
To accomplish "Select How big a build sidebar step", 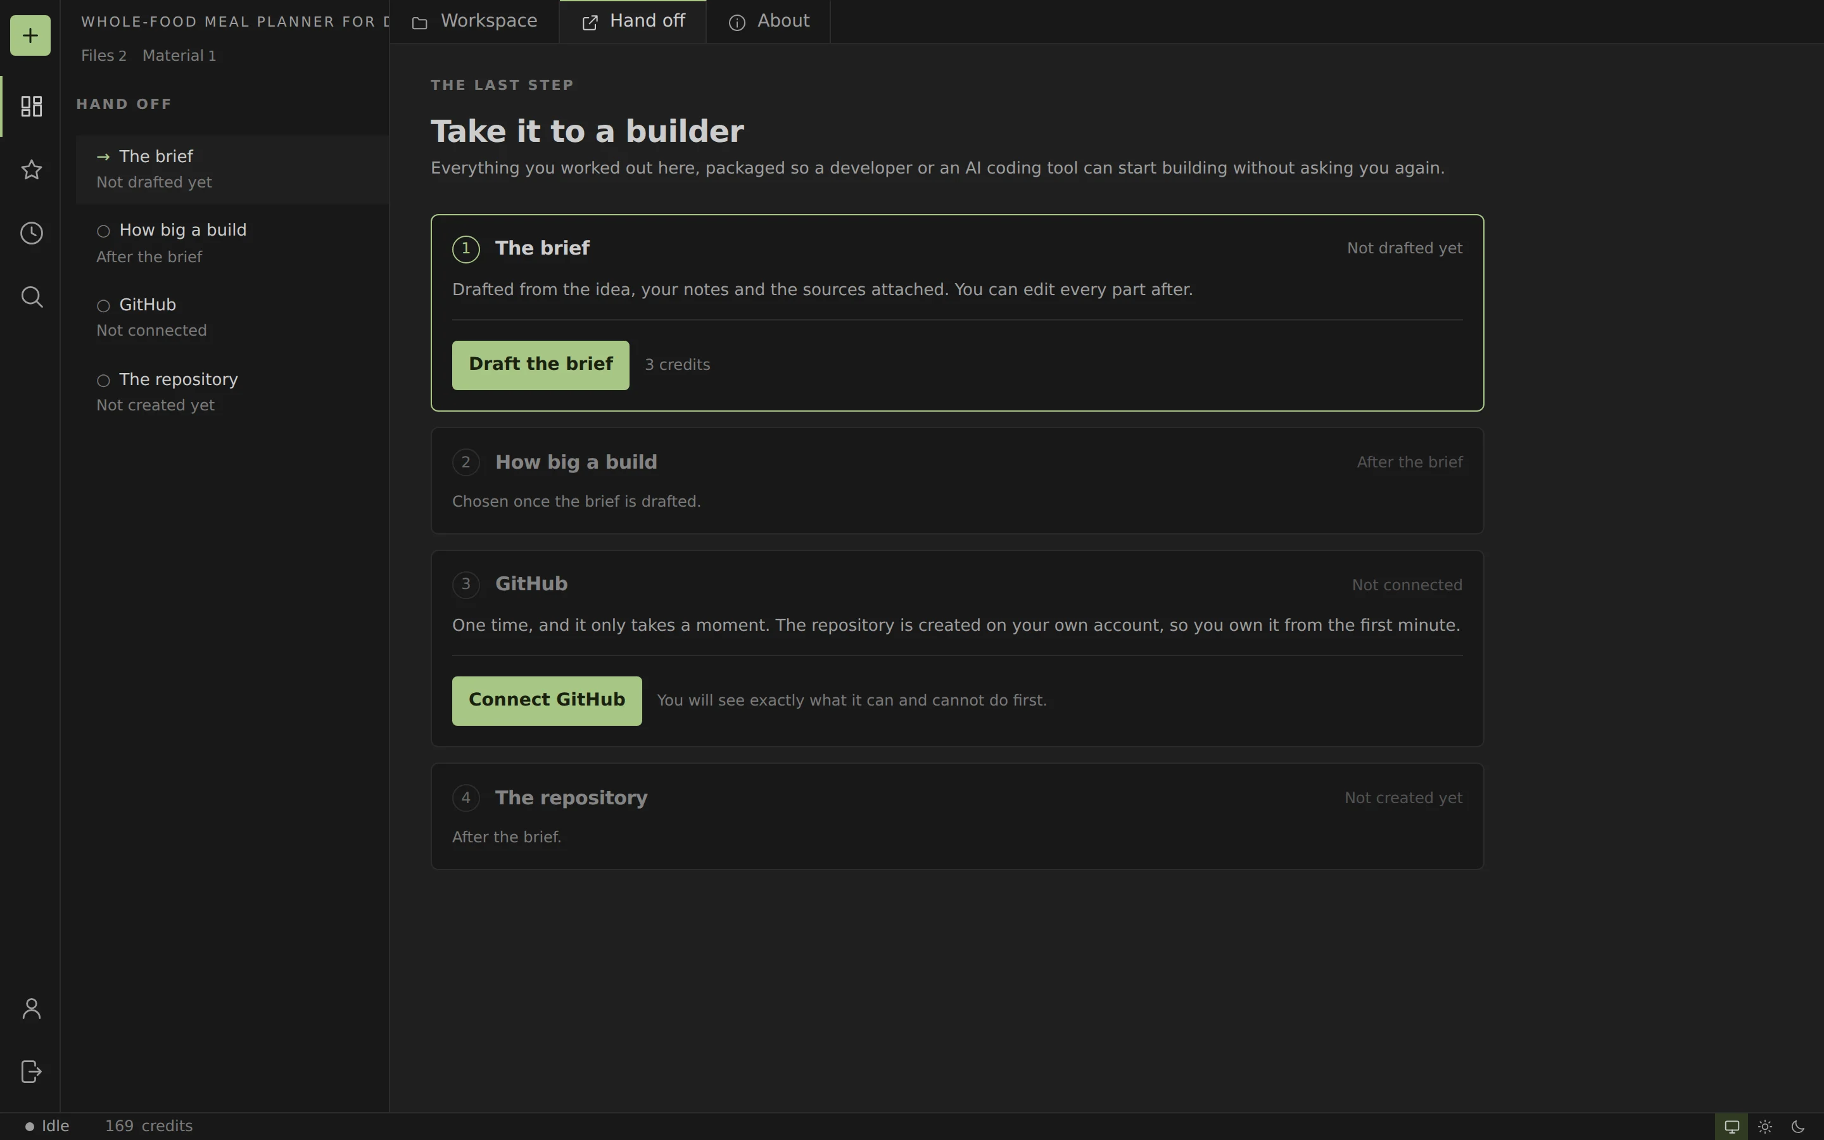I will tap(232, 243).
